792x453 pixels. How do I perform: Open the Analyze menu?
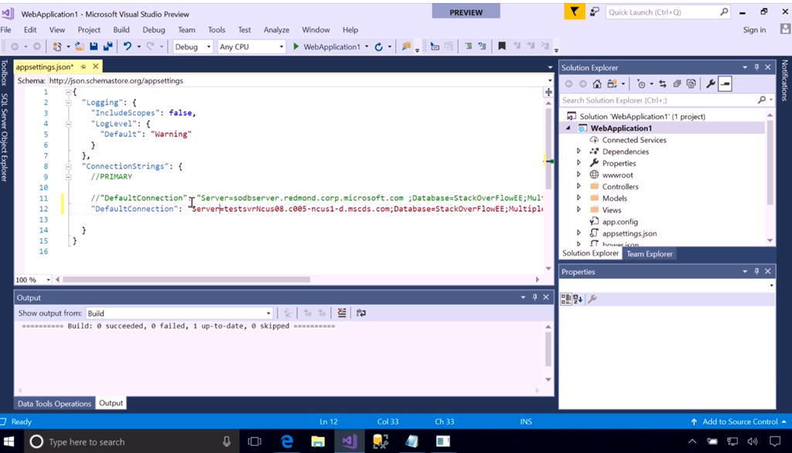[276, 29]
